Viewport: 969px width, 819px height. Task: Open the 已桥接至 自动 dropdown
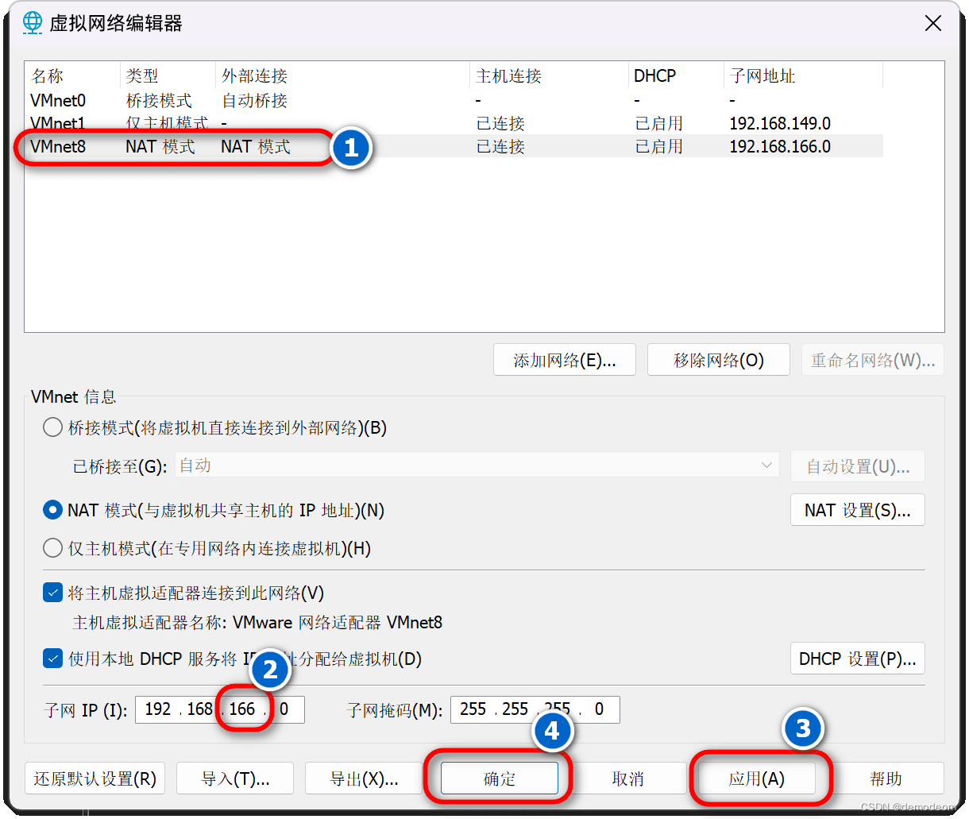click(477, 466)
